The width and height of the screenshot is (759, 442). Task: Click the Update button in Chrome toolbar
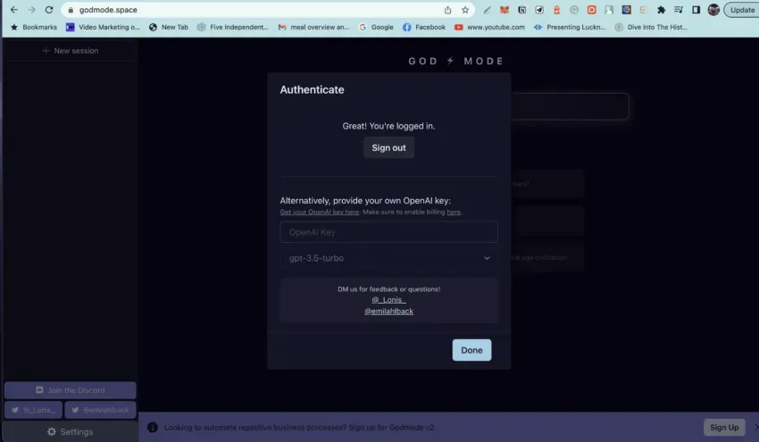(x=741, y=10)
